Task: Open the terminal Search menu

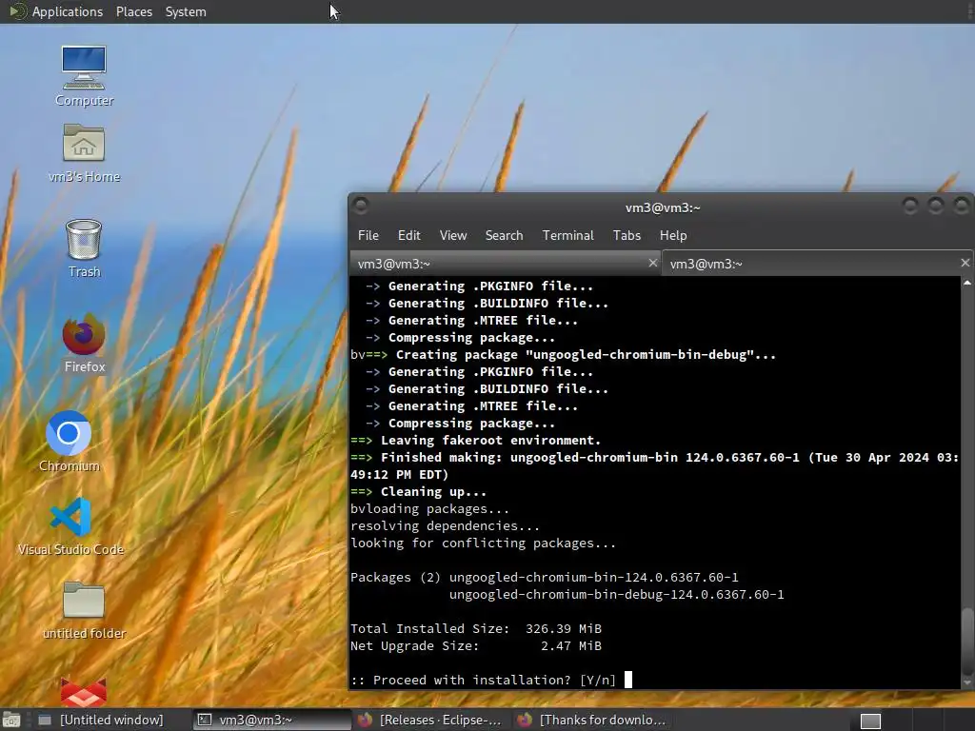Action: pos(504,236)
